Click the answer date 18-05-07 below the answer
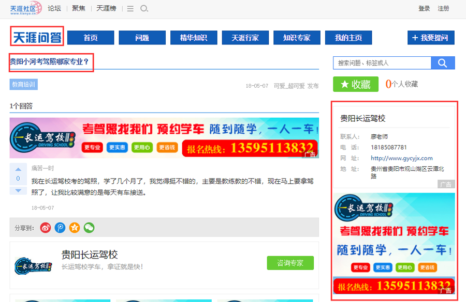The height and width of the screenshot is (302, 466). 43,208
